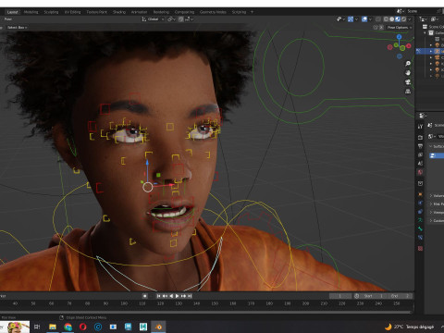This screenshot has height=333, width=444.
Task: Open the Select Box tool dropdown
Action: tap(17, 28)
